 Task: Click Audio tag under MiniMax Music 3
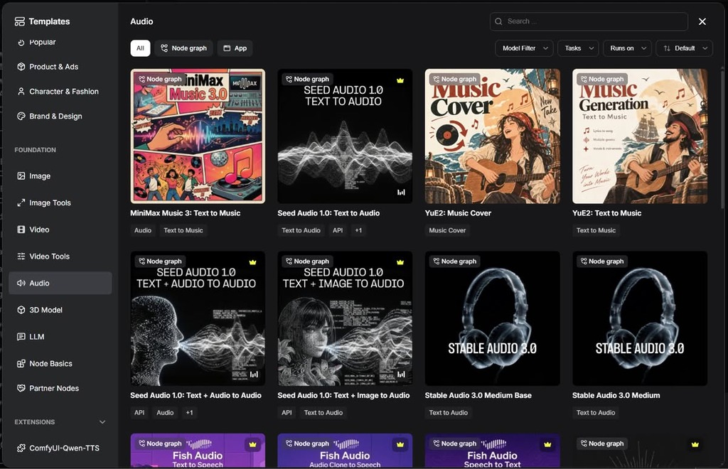(142, 230)
